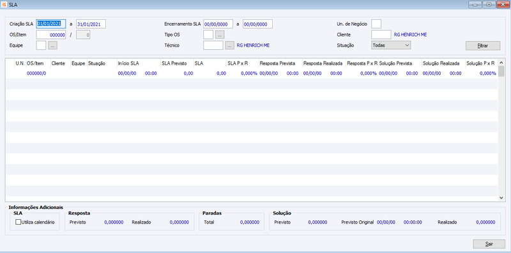Select the SLA Previsto column header
Screen dimensions: 511x253
click(x=177, y=64)
